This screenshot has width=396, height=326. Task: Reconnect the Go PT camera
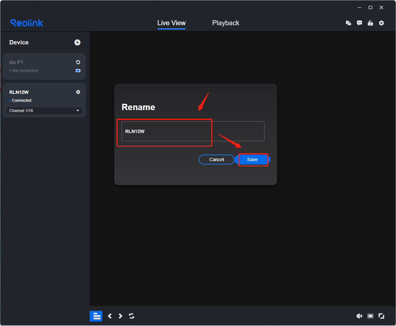78,62
